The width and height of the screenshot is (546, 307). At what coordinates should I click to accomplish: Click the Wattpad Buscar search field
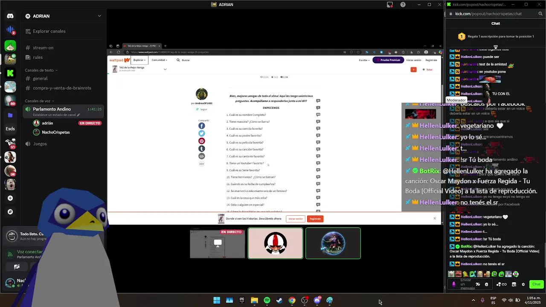pyautogui.click(x=186, y=60)
